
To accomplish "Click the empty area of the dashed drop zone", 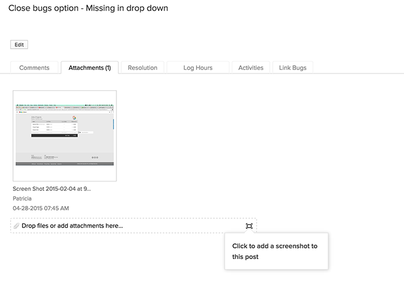I will 184,226.
